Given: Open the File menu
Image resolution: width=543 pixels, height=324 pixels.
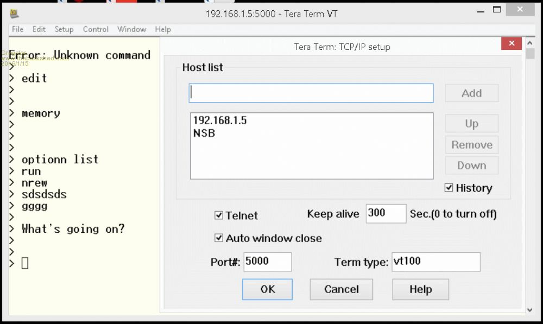Looking at the screenshot, I should click(17, 29).
